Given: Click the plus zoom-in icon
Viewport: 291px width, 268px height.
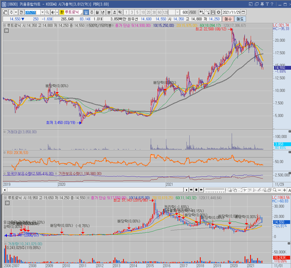Looking at the screenshot, I should pyautogui.click(x=284, y=190).
